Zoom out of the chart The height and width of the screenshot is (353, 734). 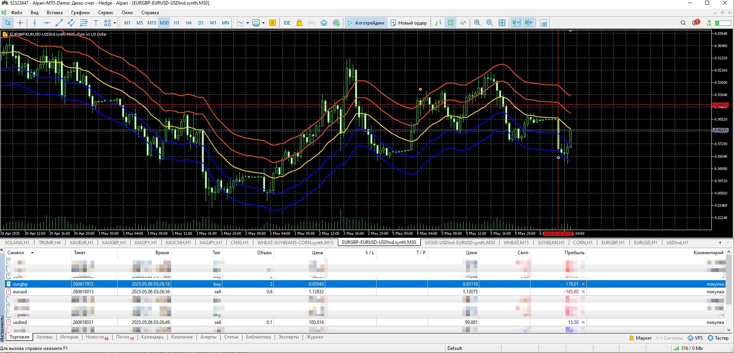pyautogui.click(x=490, y=23)
